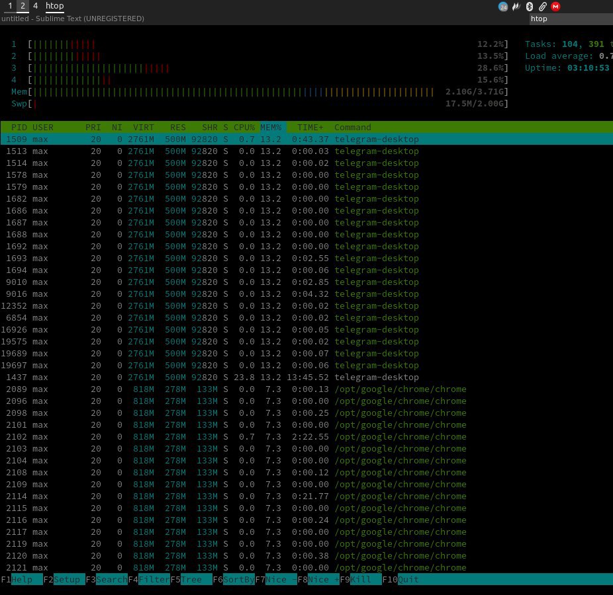Image resolution: width=613 pixels, height=595 pixels.
Task: Select the htop workspace label in top bar
Action: (x=55, y=6)
